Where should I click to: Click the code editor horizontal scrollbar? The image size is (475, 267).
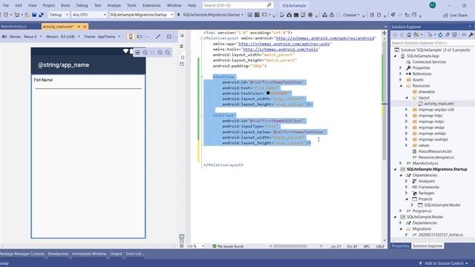pos(290,246)
